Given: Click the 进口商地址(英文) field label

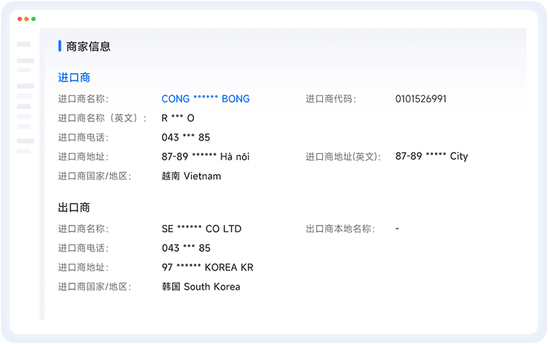Looking at the screenshot, I should 343,156.
